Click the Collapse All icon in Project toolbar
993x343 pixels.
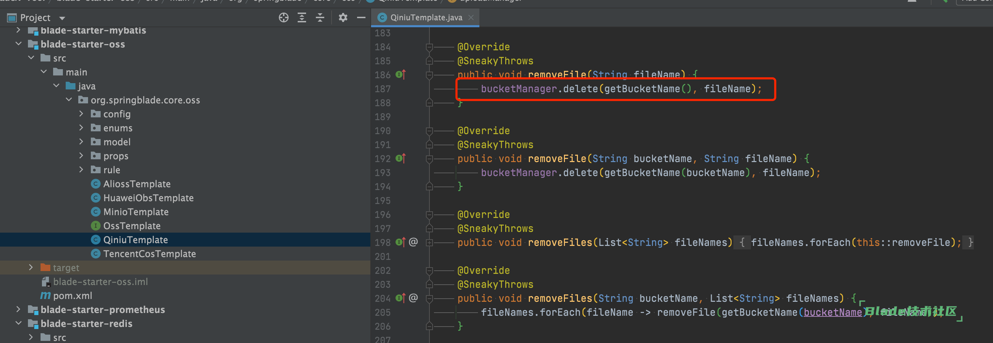click(x=320, y=18)
